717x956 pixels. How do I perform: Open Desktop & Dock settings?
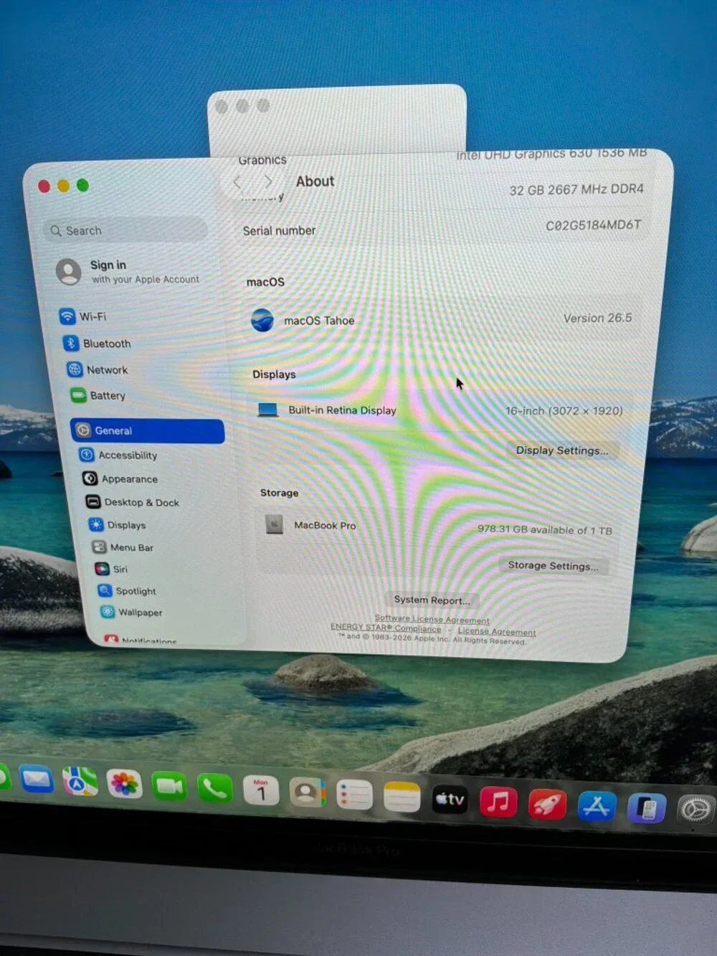133,502
